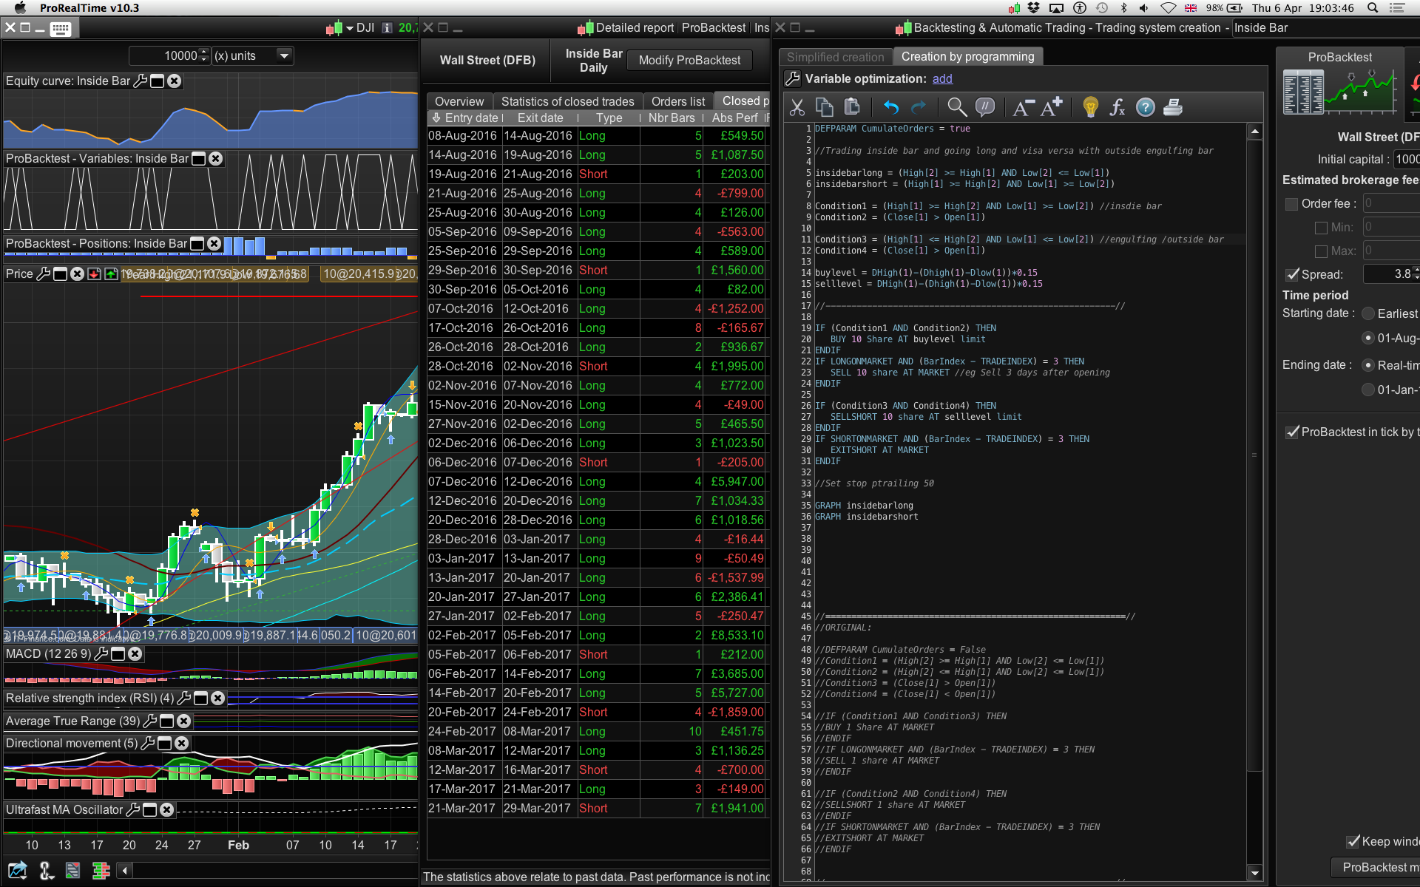1420x887 pixels.
Task: Click the printer icon in editor toolbar
Action: coord(1173,108)
